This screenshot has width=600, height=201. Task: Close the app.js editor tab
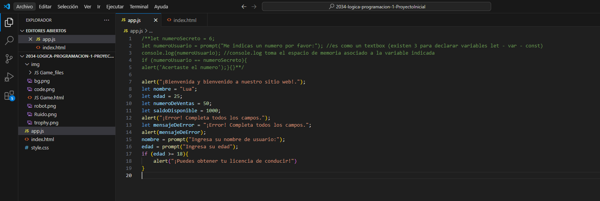156,20
